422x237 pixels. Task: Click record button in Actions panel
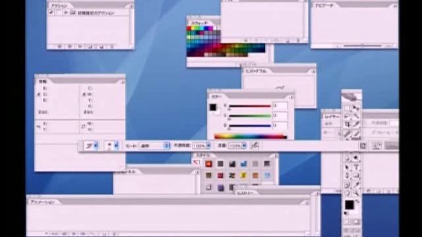coord(70,47)
